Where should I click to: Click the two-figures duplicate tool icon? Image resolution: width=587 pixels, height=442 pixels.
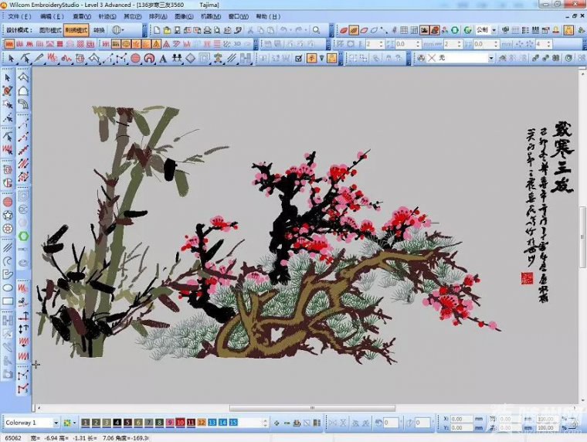tap(177, 58)
